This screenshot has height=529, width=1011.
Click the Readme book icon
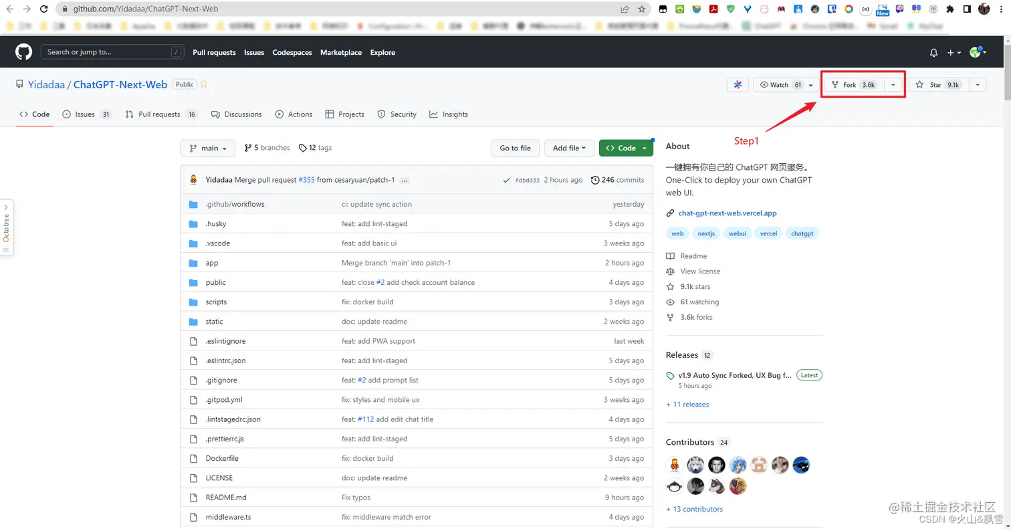click(x=671, y=256)
